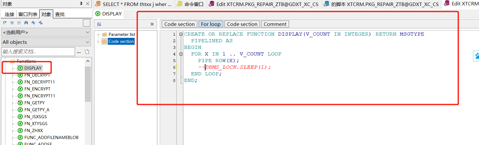Select the DISPLAY editor tab
This screenshot has width=479, height=145.
pos(109,14)
